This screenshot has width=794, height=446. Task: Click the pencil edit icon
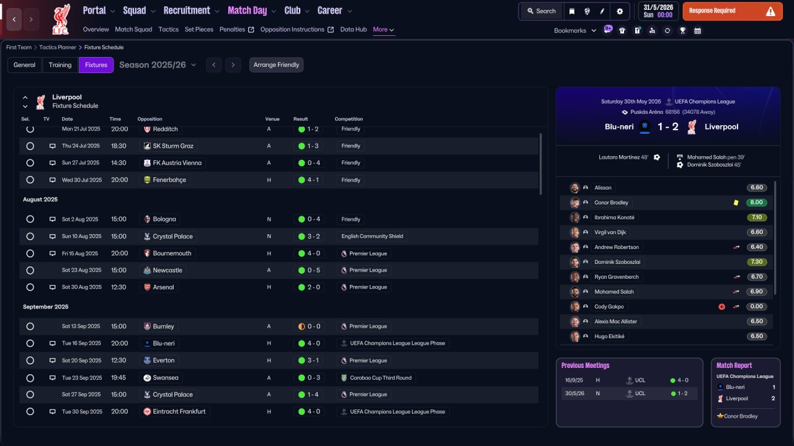pyautogui.click(x=602, y=11)
